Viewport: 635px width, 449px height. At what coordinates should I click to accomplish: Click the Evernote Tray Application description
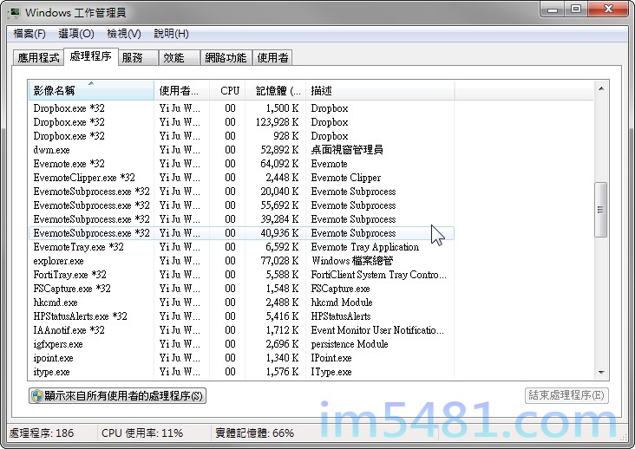[x=365, y=247]
